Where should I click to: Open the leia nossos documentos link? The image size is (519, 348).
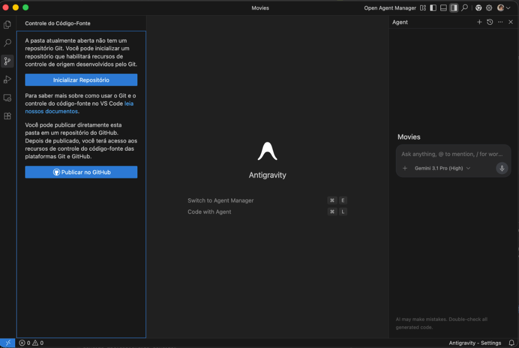(79, 108)
